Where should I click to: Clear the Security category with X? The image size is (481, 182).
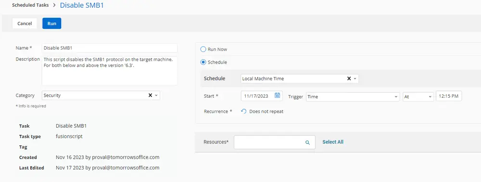[150, 95]
